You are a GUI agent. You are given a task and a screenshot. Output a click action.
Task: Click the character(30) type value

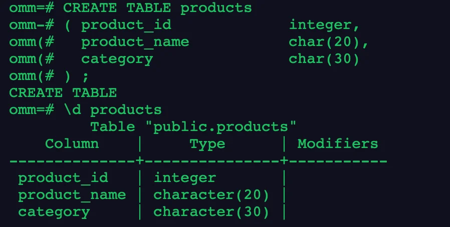pyautogui.click(x=211, y=211)
